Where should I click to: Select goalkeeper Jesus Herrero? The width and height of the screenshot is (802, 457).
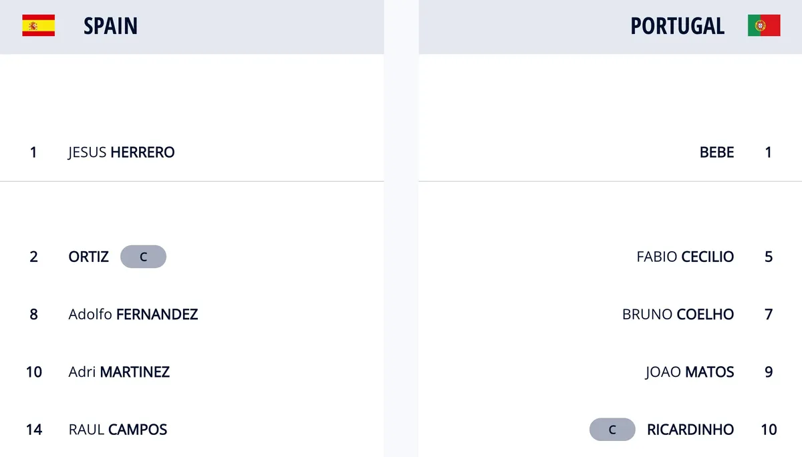122,152
